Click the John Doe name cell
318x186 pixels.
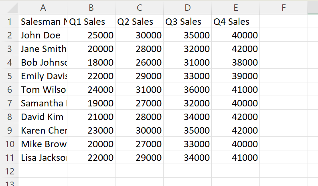[x=43, y=35]
